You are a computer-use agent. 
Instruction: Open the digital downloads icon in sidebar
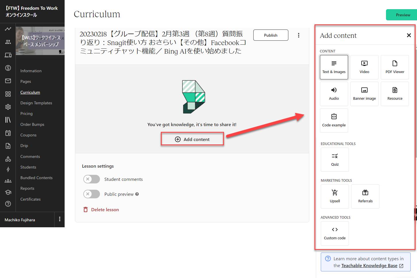(x=8, y=146)
